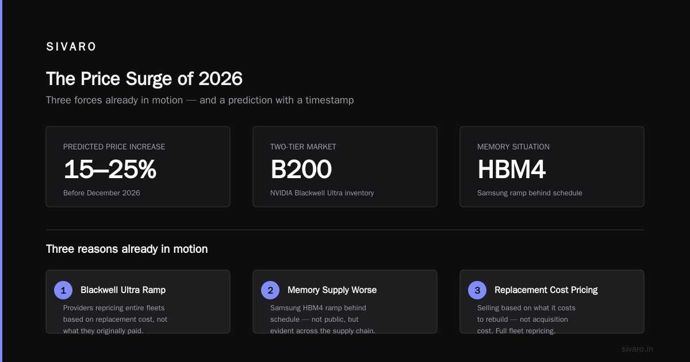Screen dimensions: 690x362
Task: Click the 'HBM4' value
Action: 511,170
